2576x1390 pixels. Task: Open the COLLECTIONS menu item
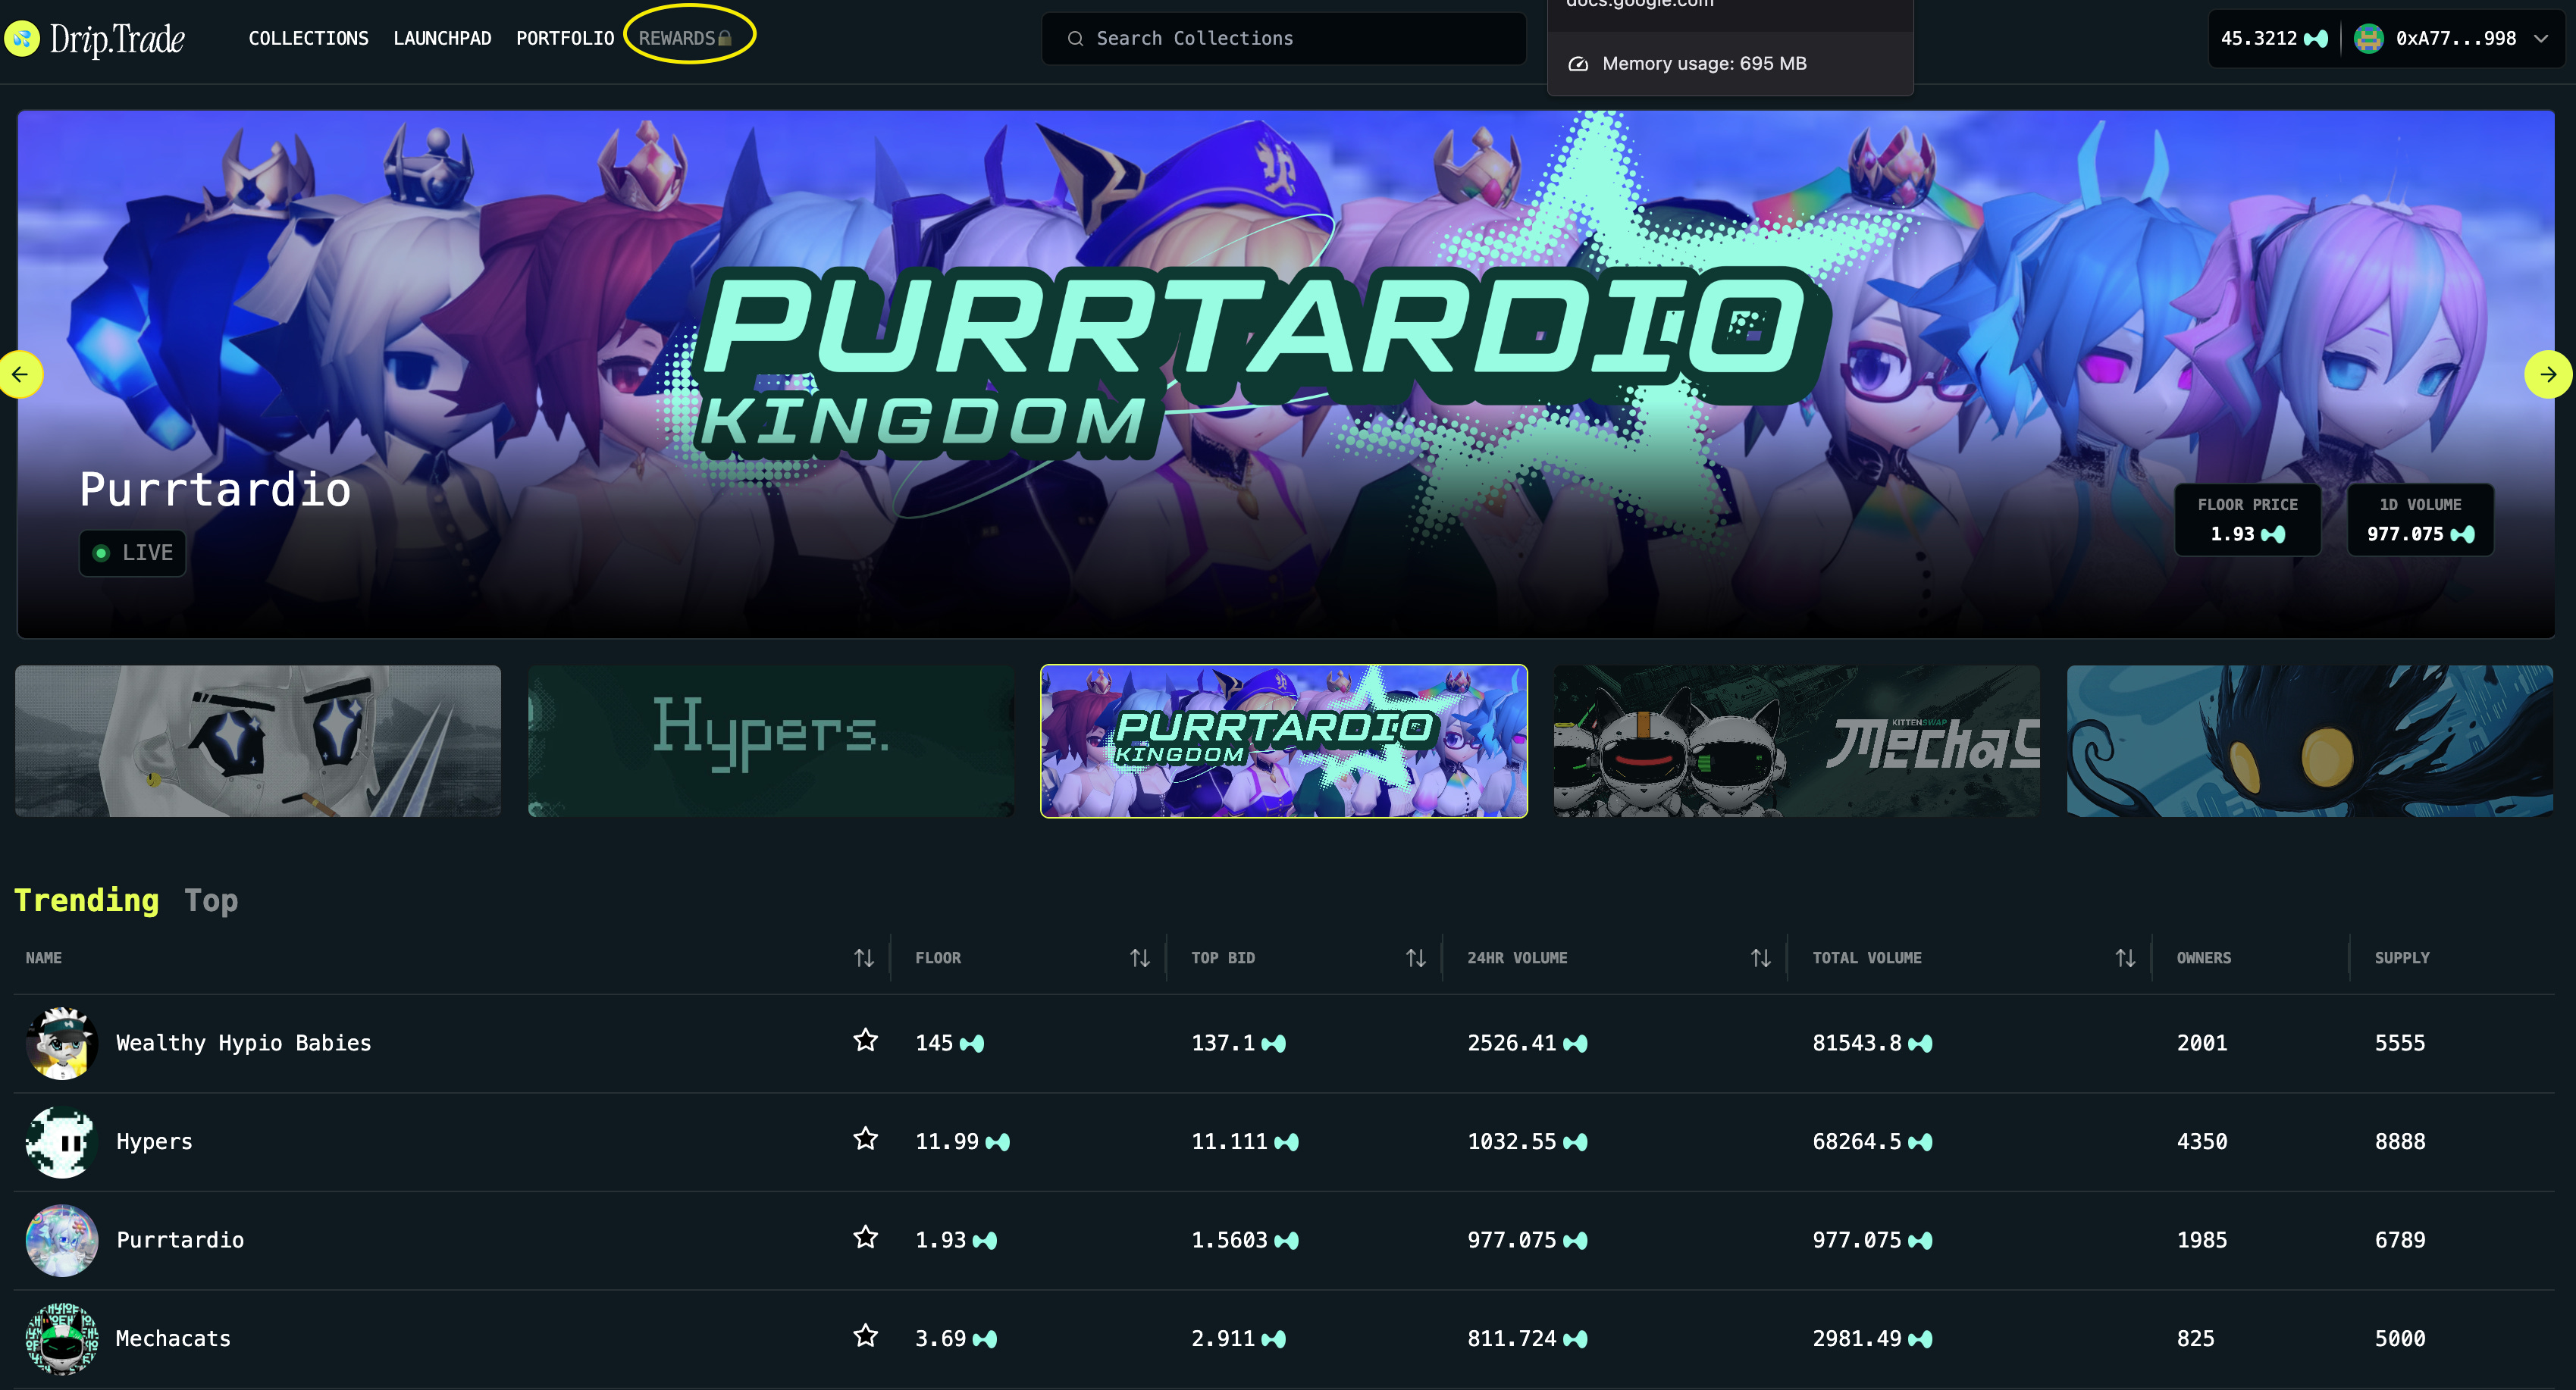tap(308, 39)
